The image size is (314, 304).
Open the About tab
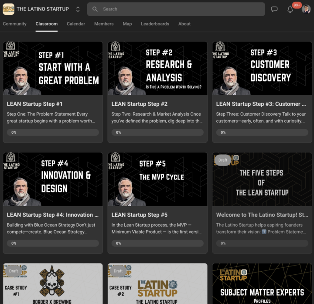click(184, 24)
